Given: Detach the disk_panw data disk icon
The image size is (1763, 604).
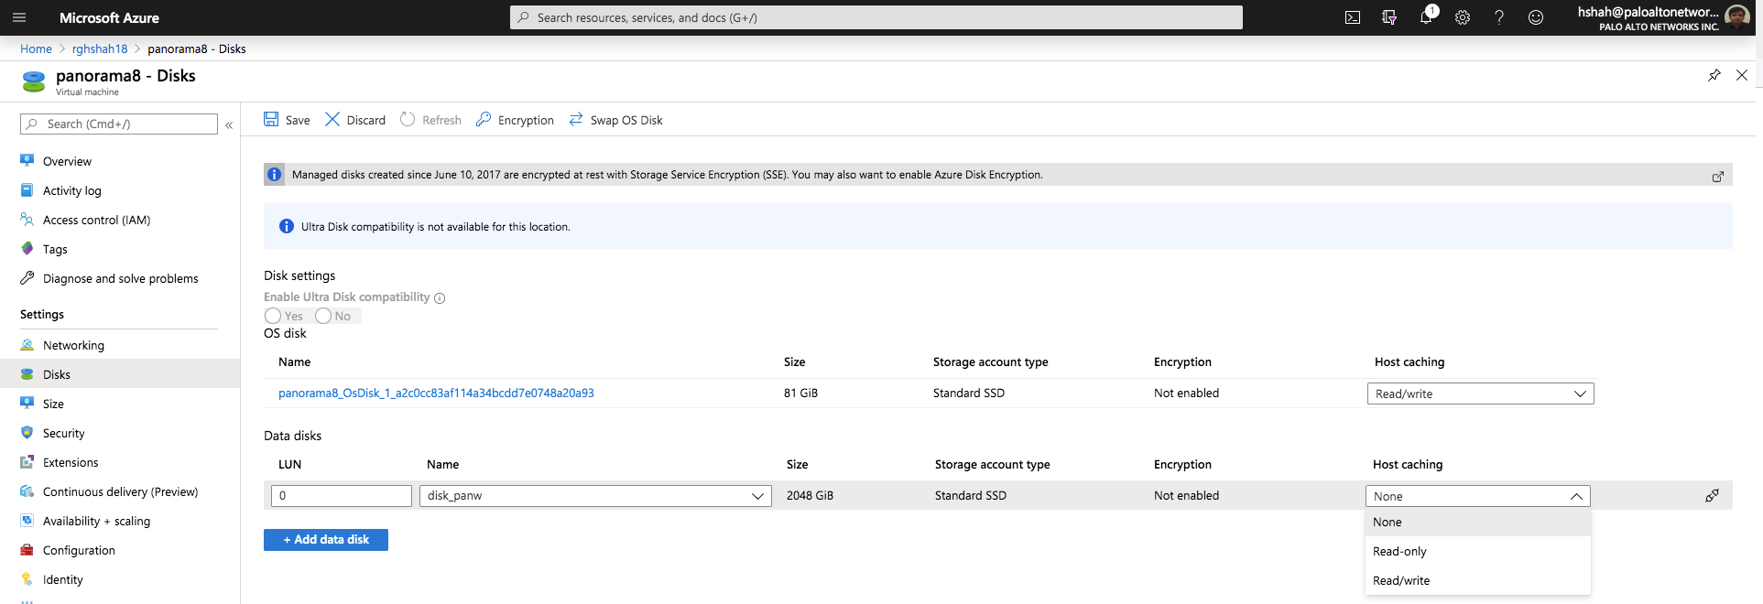Looking at the screenshot, I should pyautogui.click(x=1712, y=496).
